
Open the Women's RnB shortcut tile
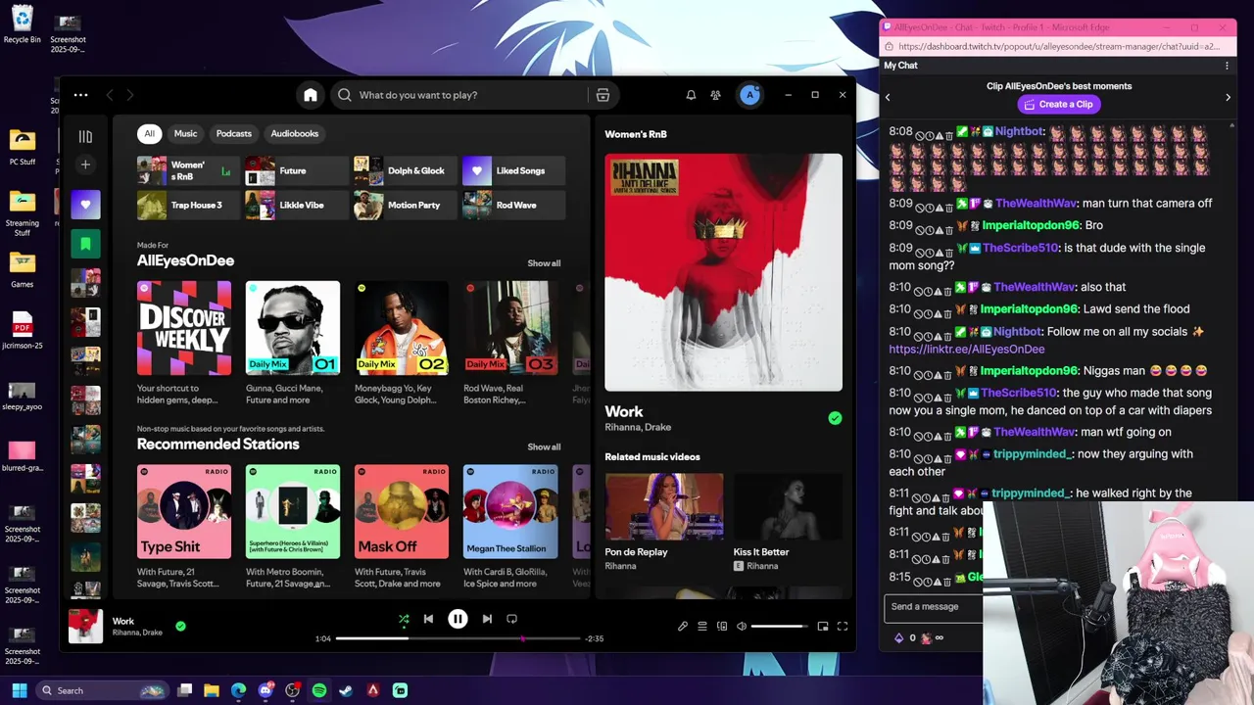pos(188,170)
